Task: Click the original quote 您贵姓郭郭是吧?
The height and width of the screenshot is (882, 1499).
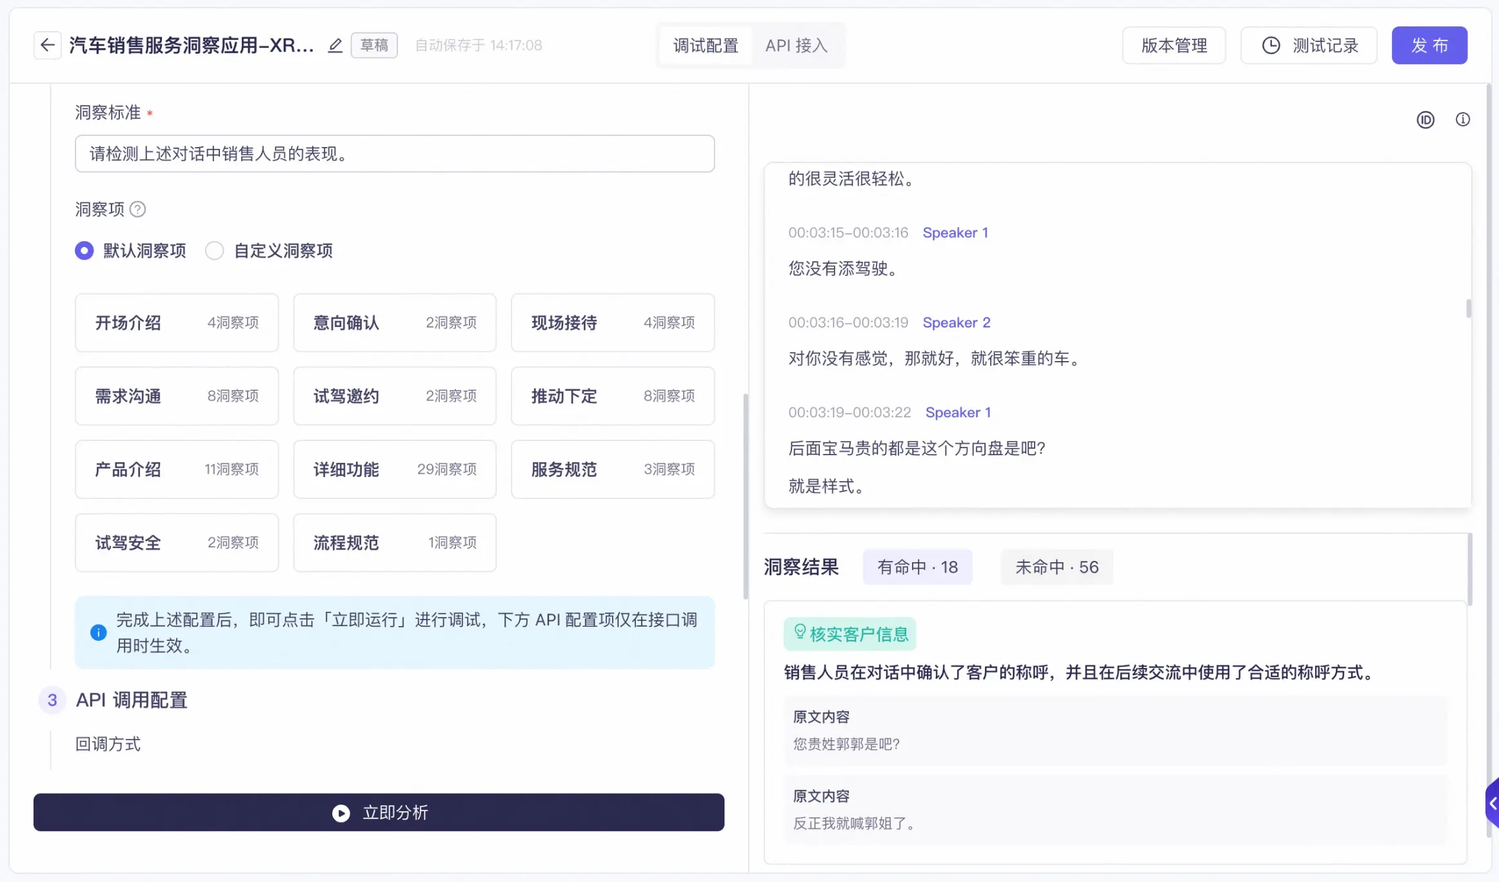Action: point(846,744)
